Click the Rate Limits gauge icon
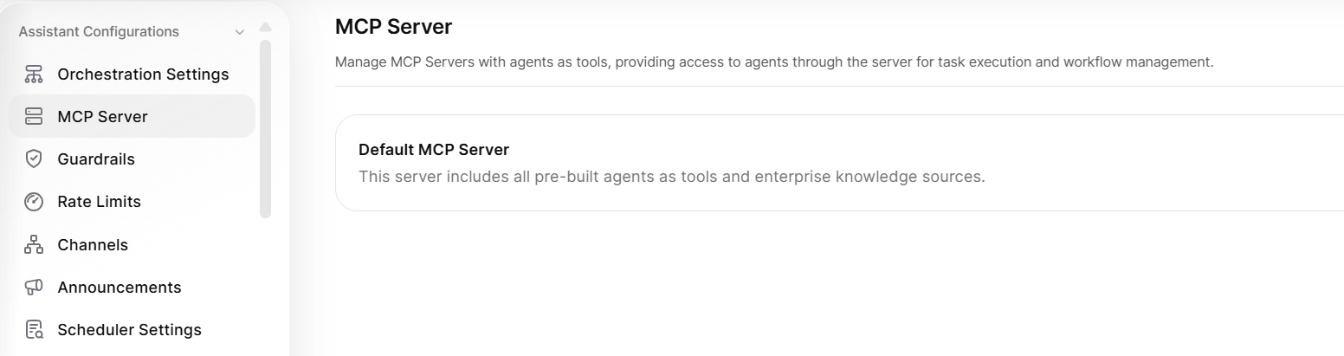The image size is (1344, 356). [34, 202]
